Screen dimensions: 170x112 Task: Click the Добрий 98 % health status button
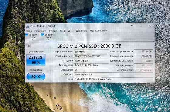[x=36, y=60]
